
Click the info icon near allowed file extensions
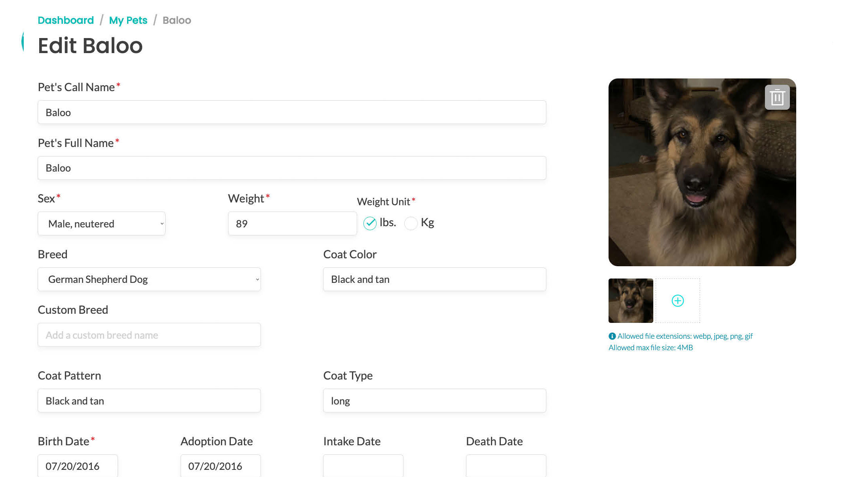coord(612,336)
